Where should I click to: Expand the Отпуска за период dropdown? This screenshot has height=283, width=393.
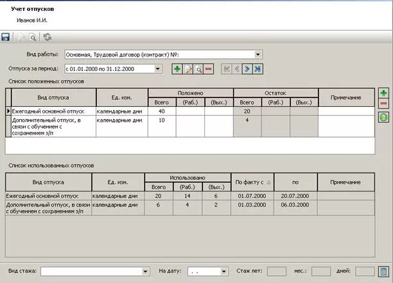point(157,69)
